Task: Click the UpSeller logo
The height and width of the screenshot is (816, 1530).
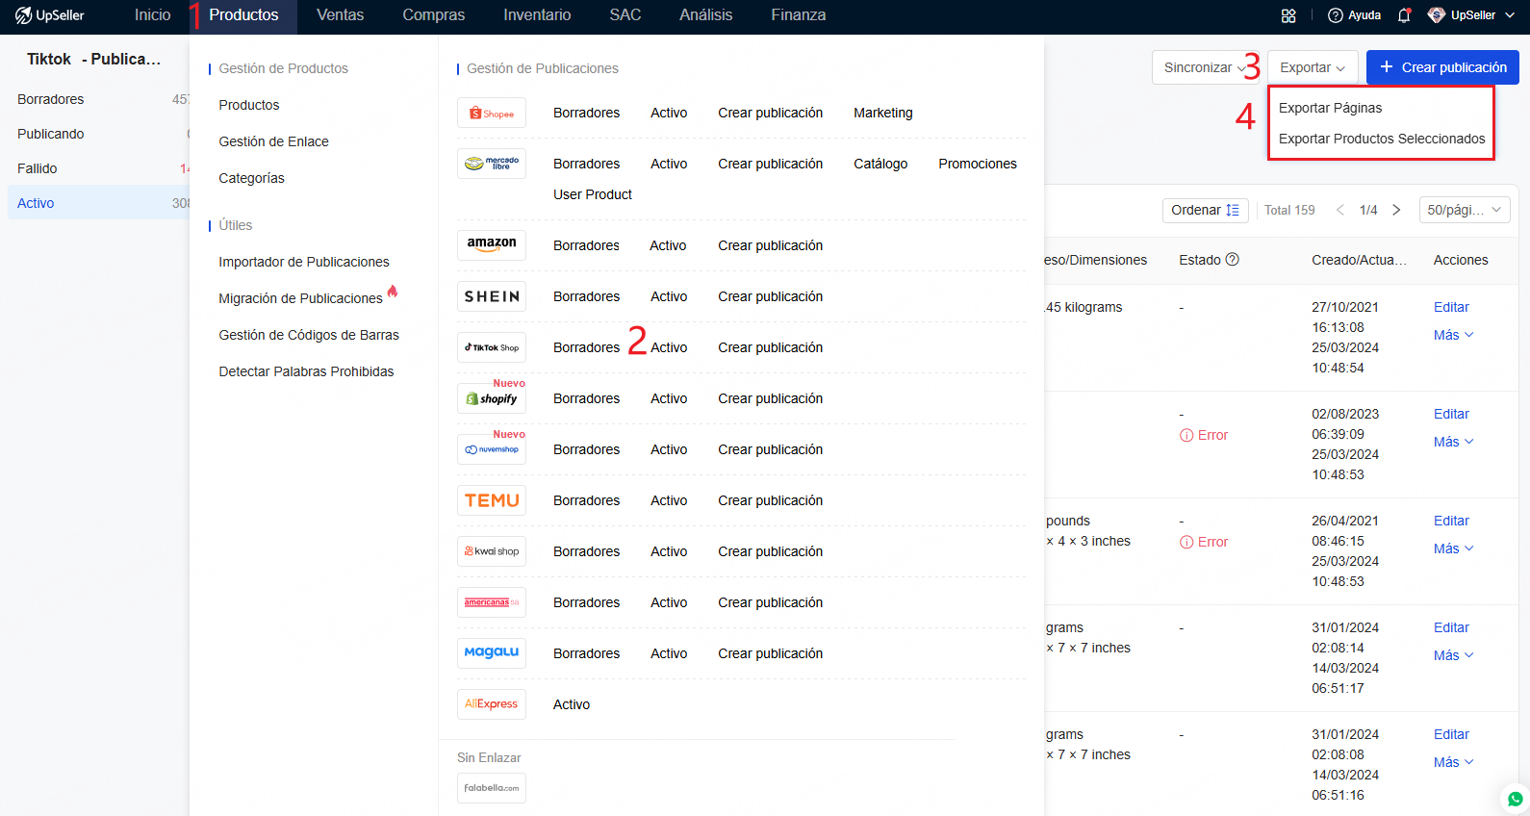Action: pos(49,15)
